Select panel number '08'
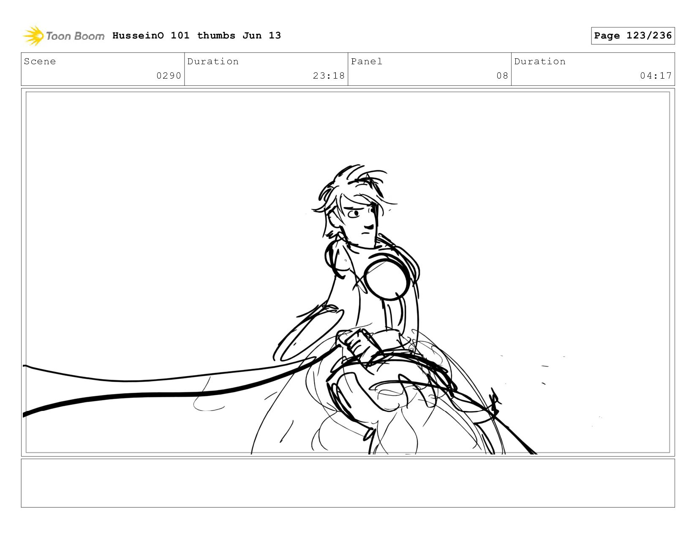This screenshot has width=697, height=539. pos(502,76)
